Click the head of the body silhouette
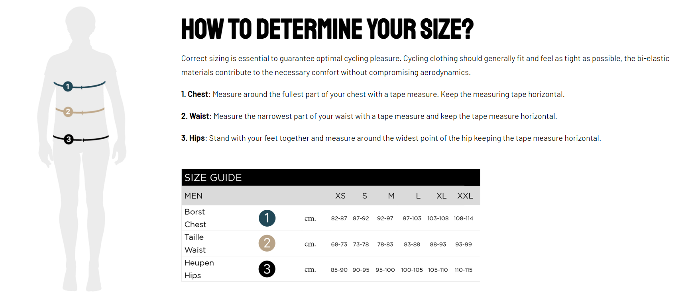 pos(81,22)
